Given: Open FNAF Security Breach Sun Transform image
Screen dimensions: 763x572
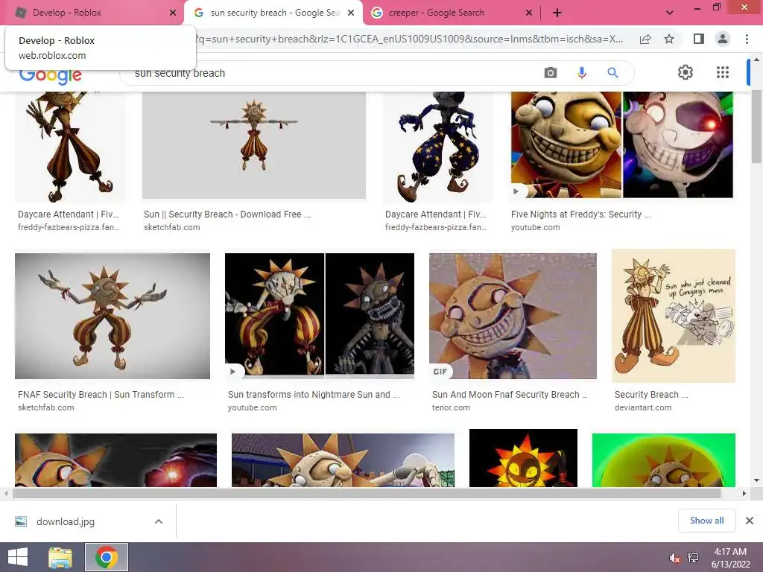Looking at the screenshot, I should tap(113, 316).
